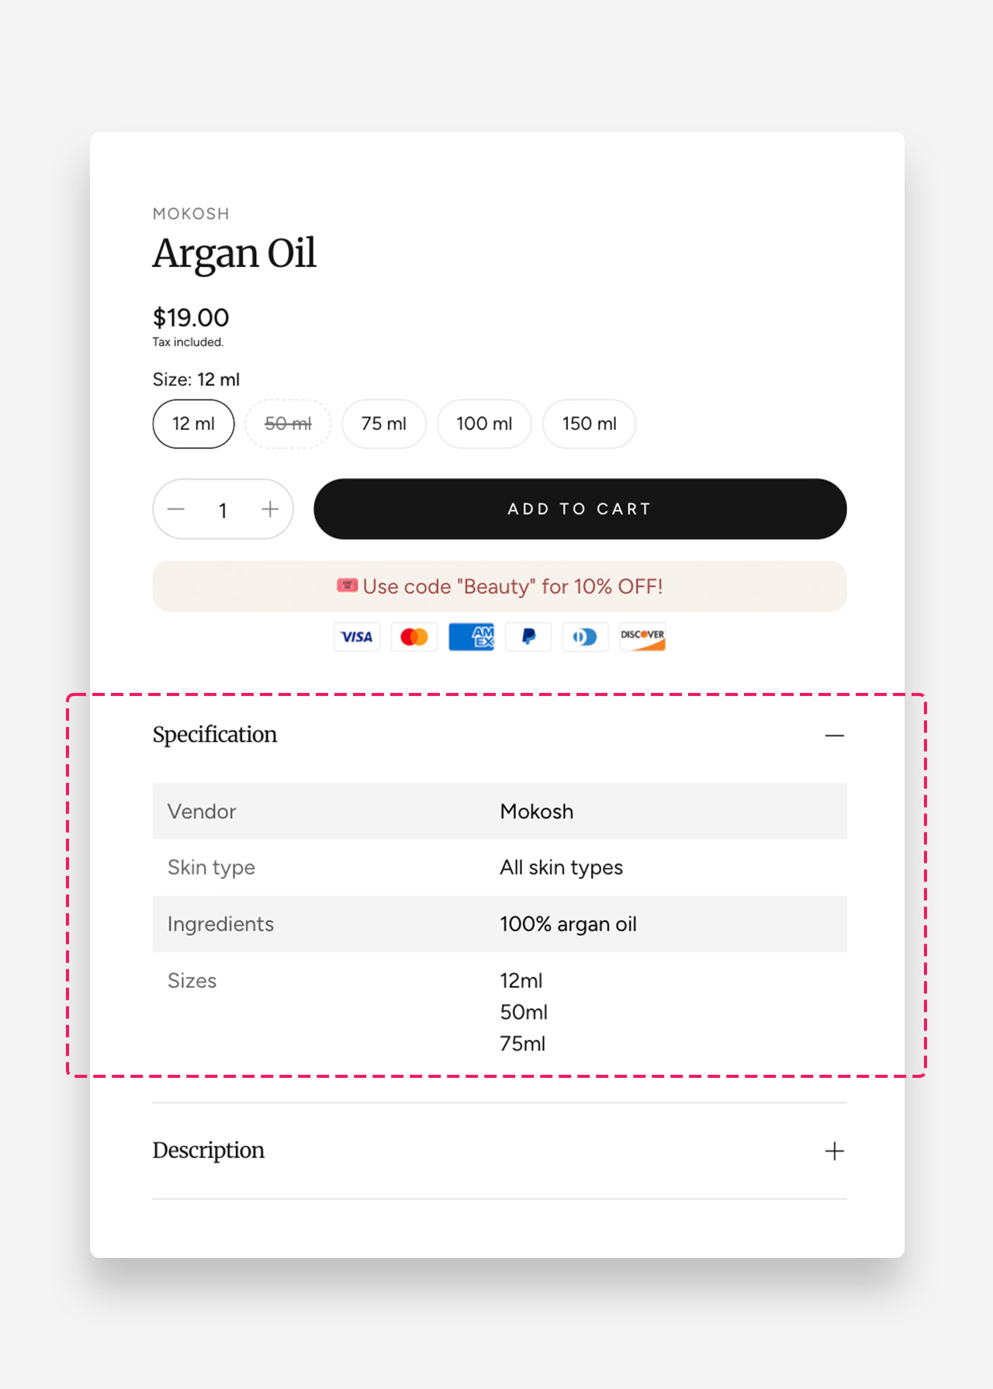Click the Description accordion heading
The height and width of the screenshot is (1389, 993).
pyautogui.click(x=209, y=1150)
